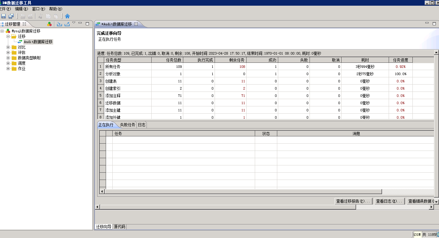Switch to the 源代码 tab
439x238 pixels.
(119, 227)
